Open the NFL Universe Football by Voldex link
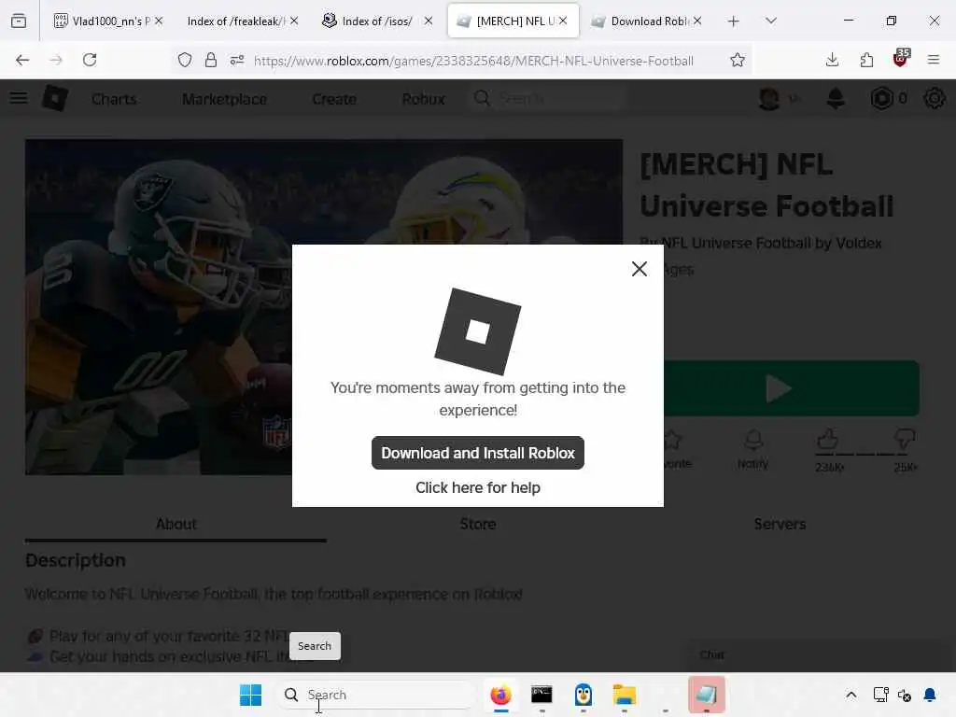The width and height of the screenshot is (956, 717). pos(771,244)
